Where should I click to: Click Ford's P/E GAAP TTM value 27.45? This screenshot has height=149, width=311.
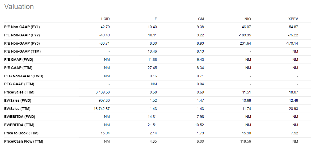tap(152, 68)
